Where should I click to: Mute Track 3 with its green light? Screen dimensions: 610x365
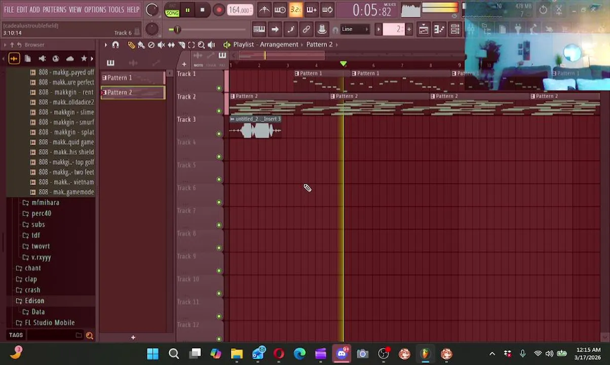[219, 134]
